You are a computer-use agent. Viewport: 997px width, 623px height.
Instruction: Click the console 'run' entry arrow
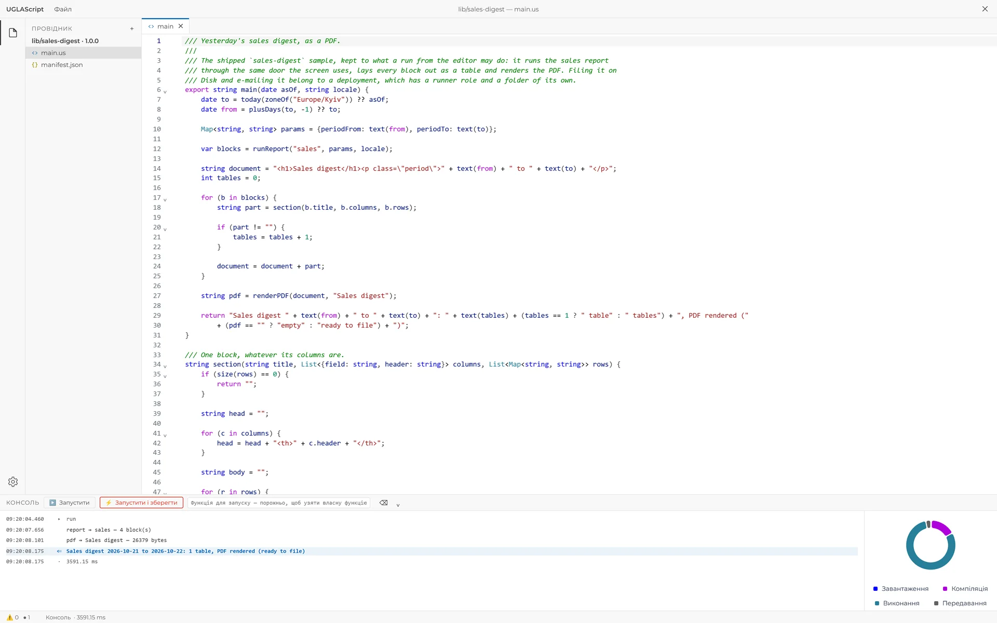(x=59, y=519)
